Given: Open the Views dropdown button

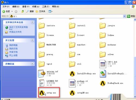Looking at the screenshot, I should [x=50, y=11].
